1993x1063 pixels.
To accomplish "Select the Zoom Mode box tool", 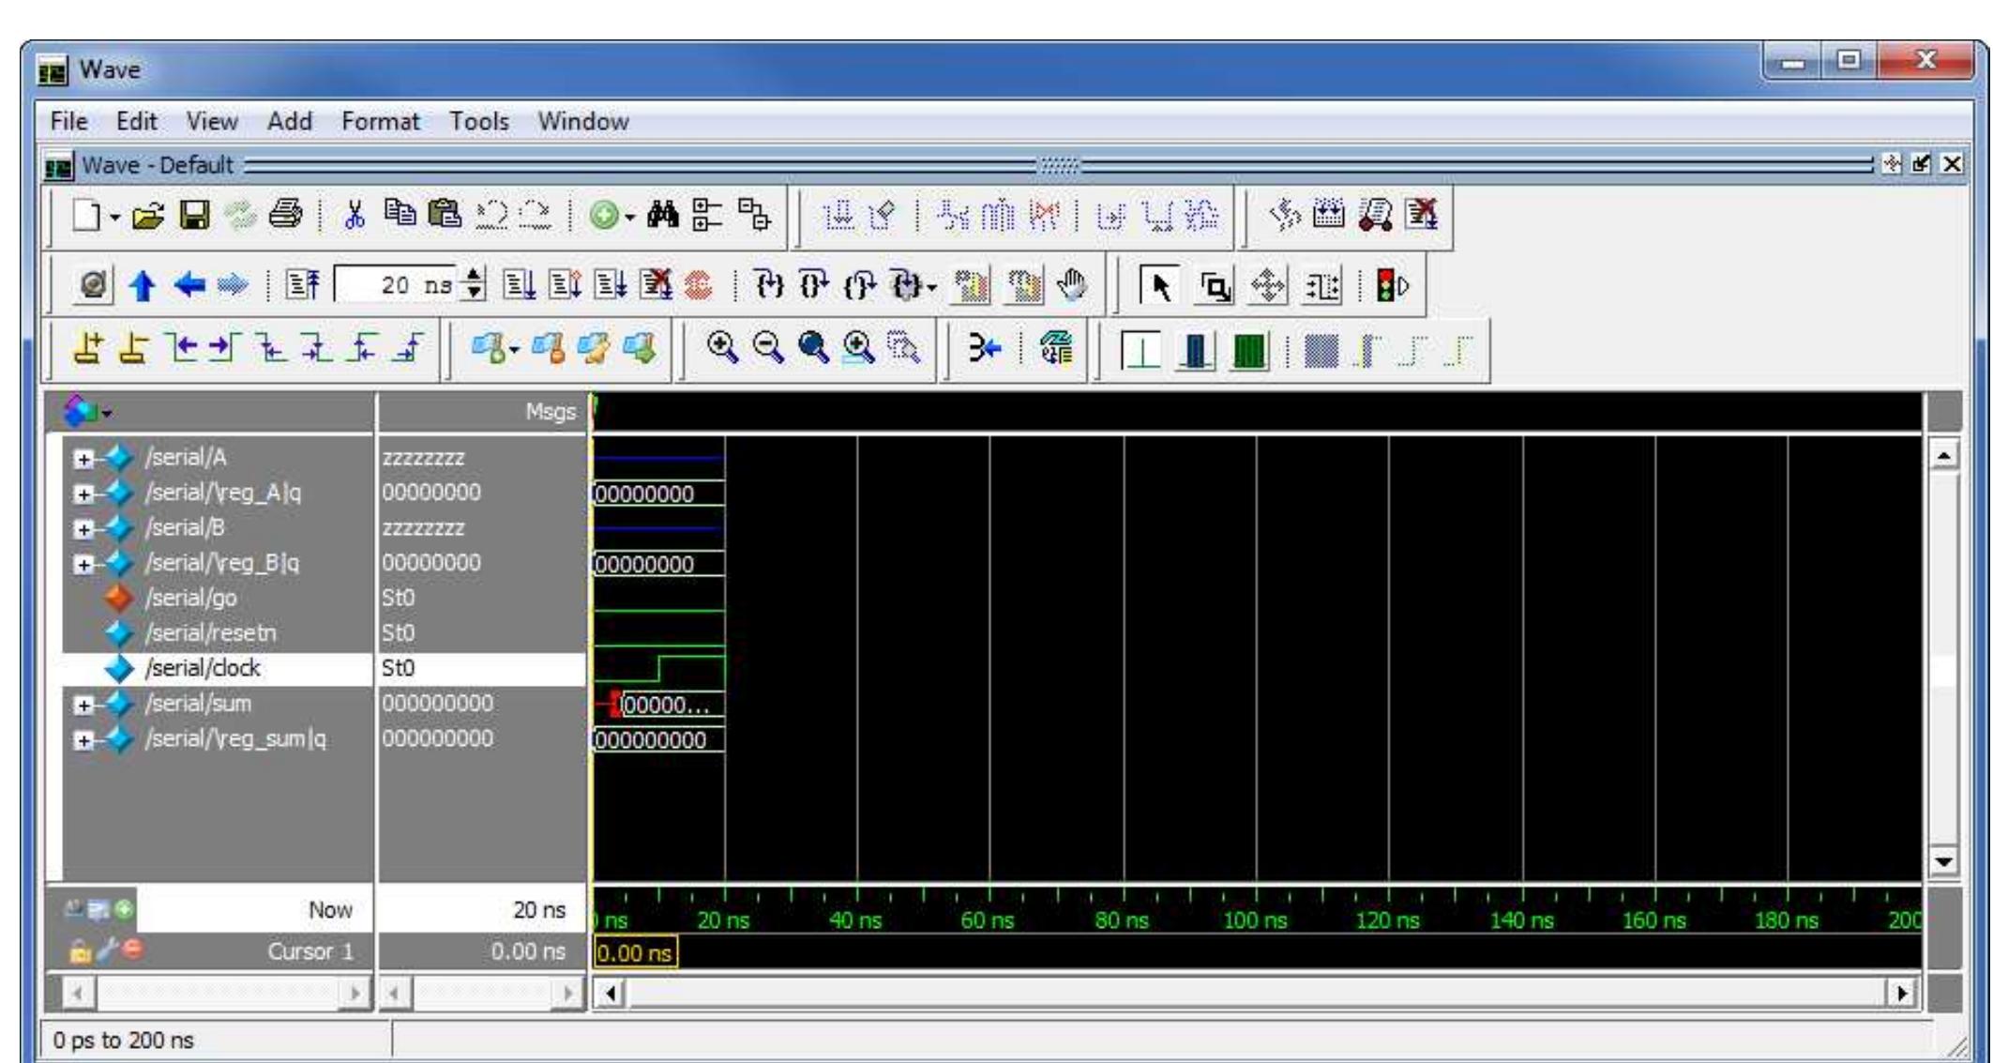I will click(x=1215, y=286).
